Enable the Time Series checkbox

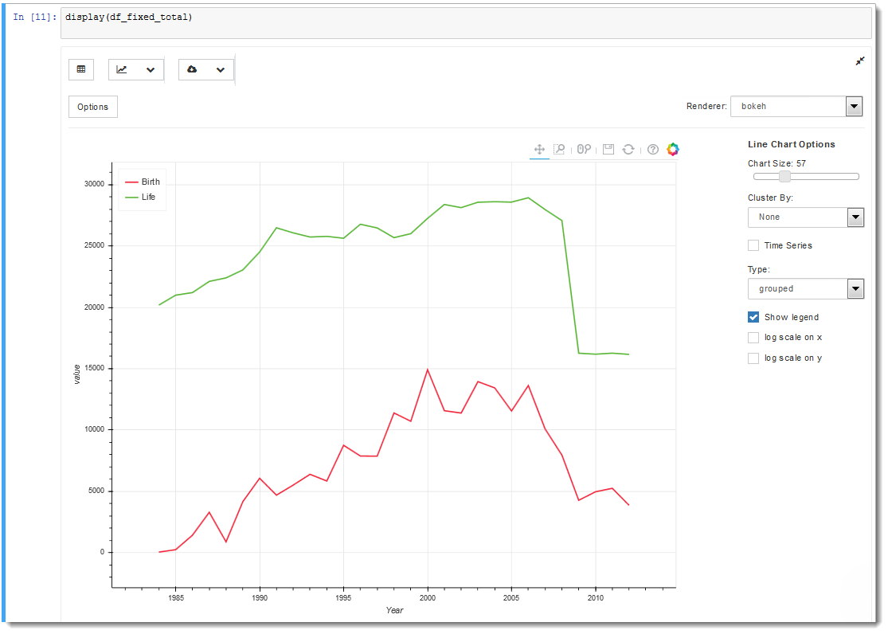pyautogui.click(x=753, y=245)
